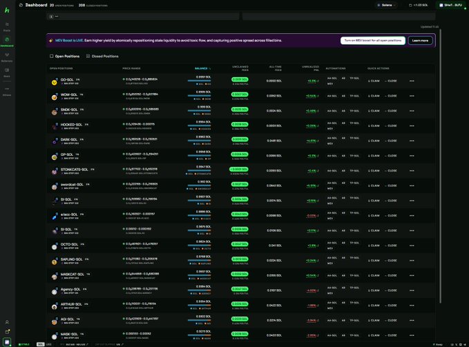Viewport: 469px width, 347px height.
Task: Click the SNDK-SOL position name
Action: tap(69, 110)
